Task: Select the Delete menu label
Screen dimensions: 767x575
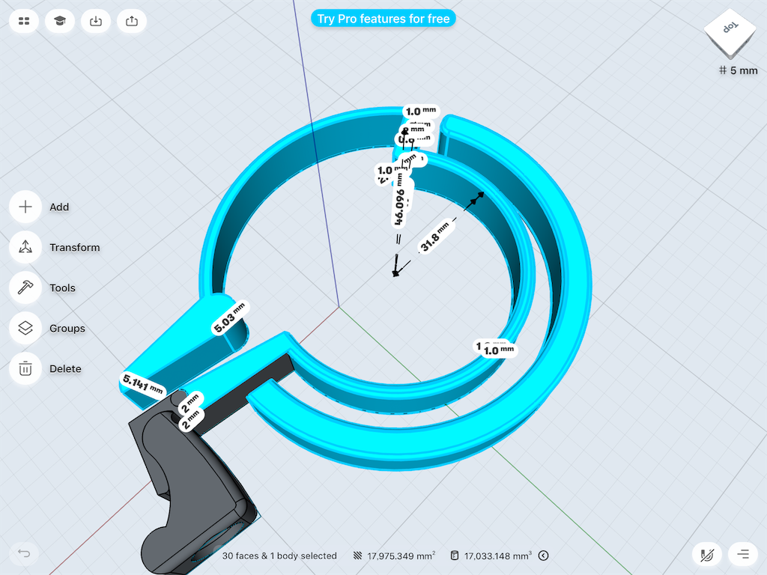Action: [66, 368]
